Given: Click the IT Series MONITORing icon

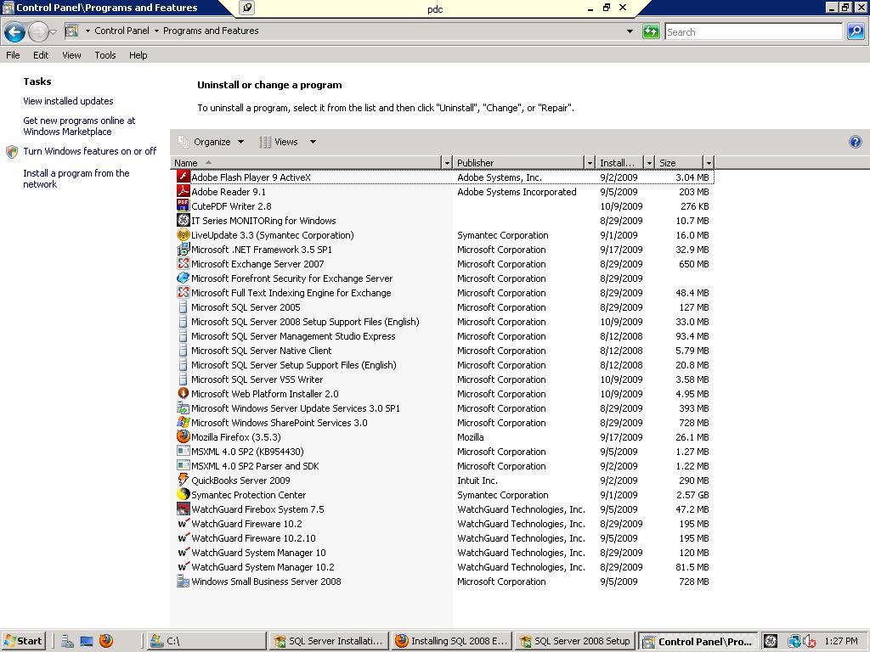Looking at the screenshot, I should 184,220.
